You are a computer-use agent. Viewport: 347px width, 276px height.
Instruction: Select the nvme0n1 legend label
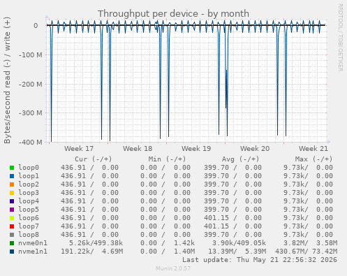pos(33,243)
